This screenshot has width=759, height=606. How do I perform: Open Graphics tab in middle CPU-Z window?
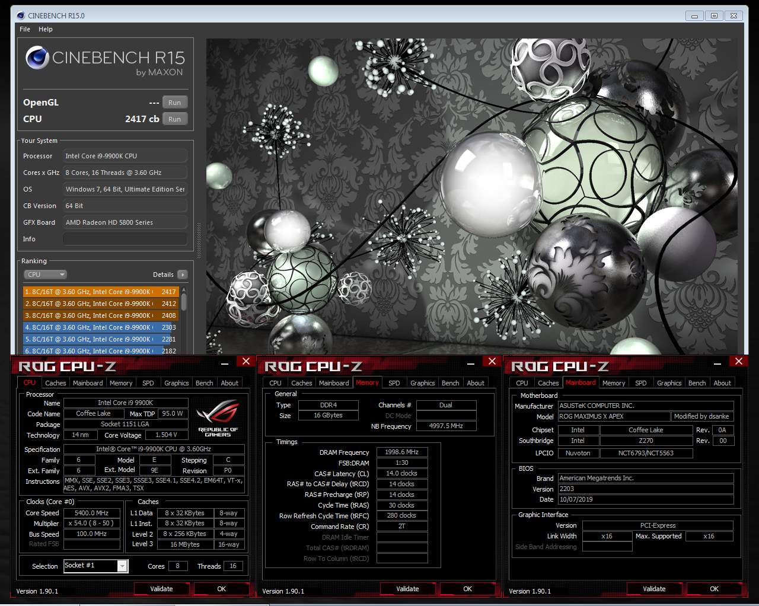(x=423, y=383)
